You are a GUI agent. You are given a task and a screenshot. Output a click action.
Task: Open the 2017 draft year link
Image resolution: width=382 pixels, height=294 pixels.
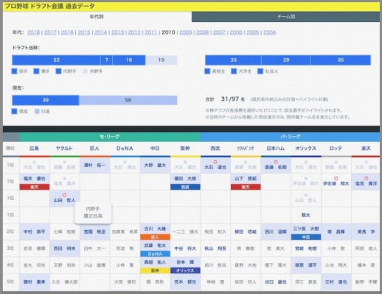point(50,32)
